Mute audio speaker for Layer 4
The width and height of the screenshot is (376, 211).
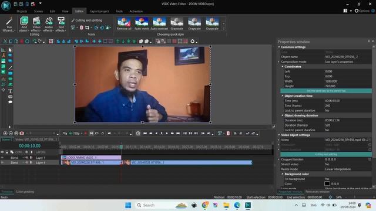[x=26, y=162]
